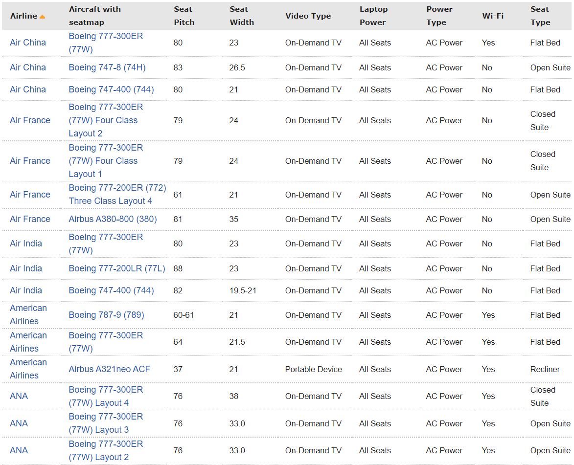The height and width of the screenshot is (465, 574).
Task: Open Boeing 777-200ER Three Class Layout 4 link
Action: tap(117, 195)
